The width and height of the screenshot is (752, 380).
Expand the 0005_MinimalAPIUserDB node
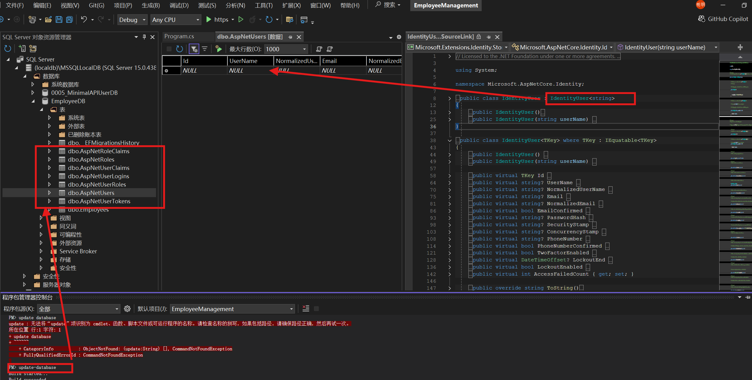coord(33,93)
